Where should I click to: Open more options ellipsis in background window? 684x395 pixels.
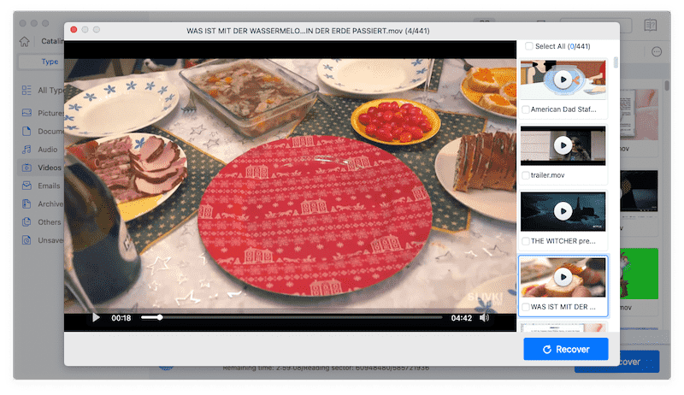point(657,52)
